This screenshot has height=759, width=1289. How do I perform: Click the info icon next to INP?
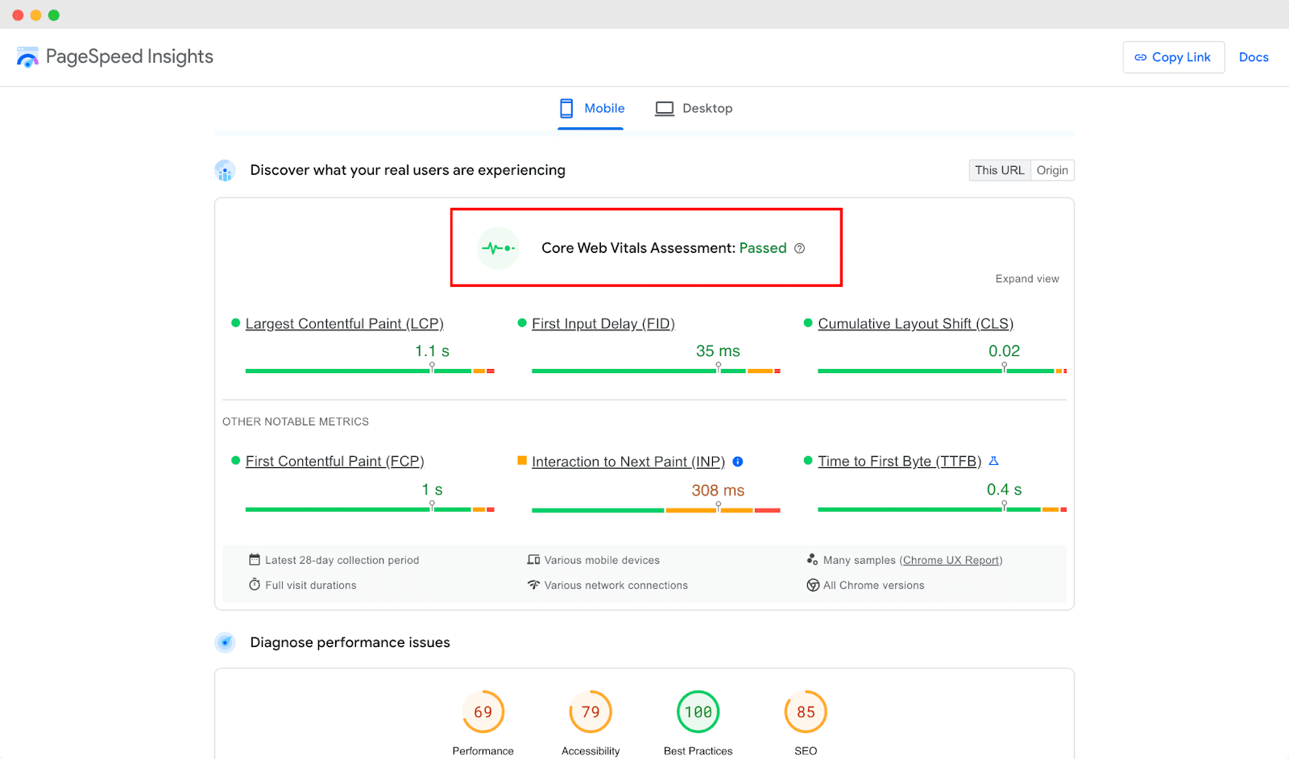tap(738, 462)
